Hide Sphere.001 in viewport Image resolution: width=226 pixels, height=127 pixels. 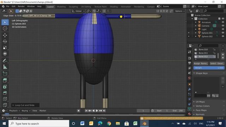tap(223, 33)
